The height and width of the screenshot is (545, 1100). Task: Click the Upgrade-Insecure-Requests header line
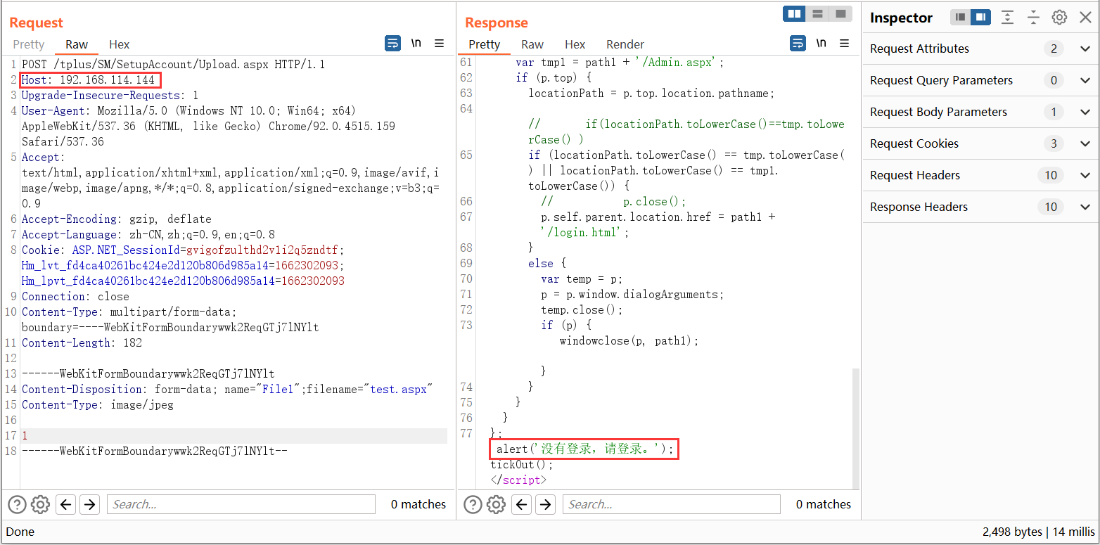tap(110, 95)
